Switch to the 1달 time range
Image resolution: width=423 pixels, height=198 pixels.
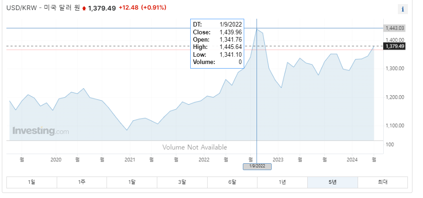[x=132, y=182]
